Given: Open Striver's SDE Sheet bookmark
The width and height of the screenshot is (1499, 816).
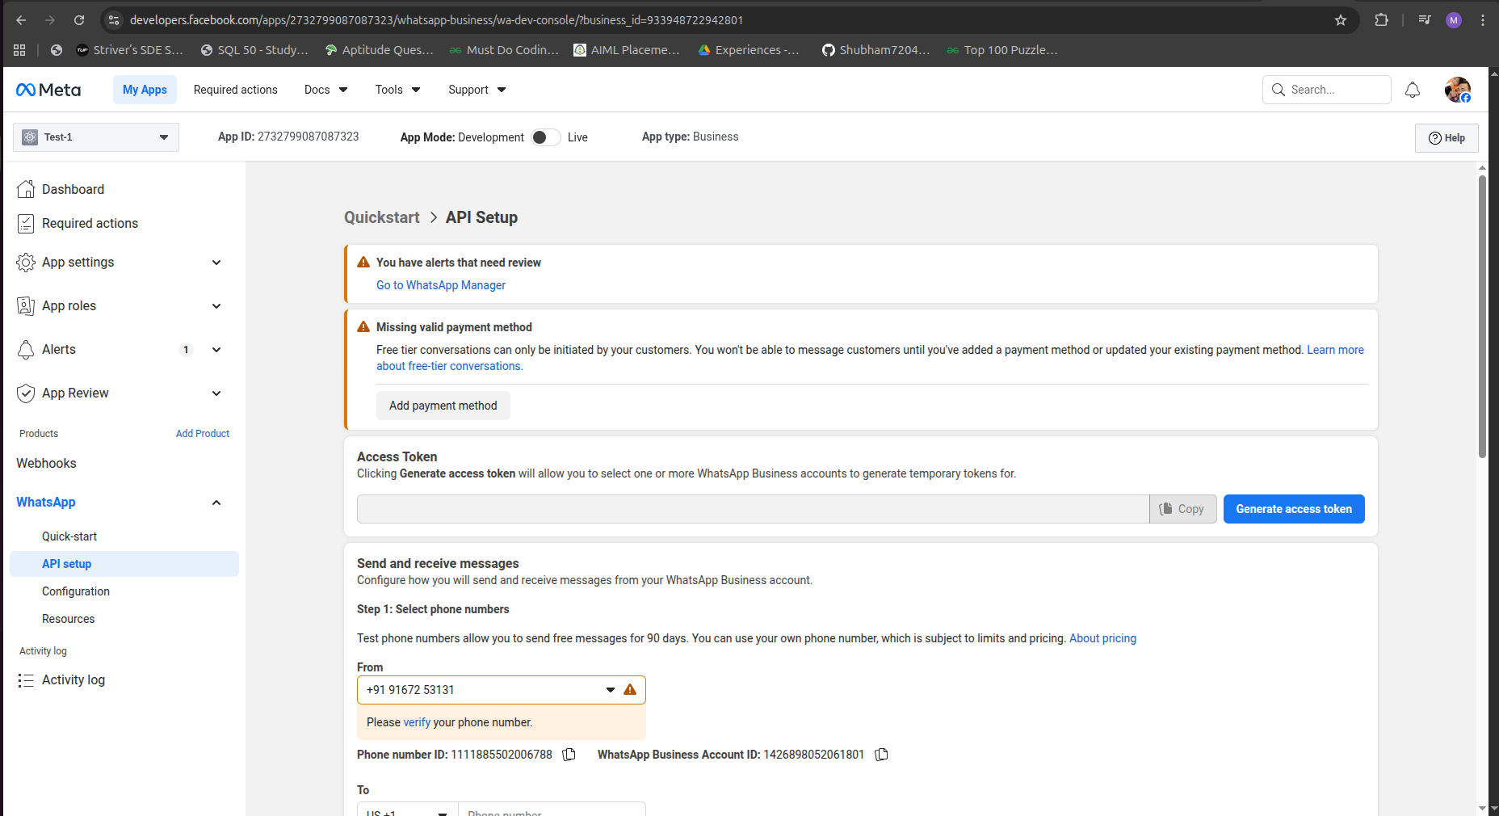Looking at the screenshot, I should click(x=130, y=50).
